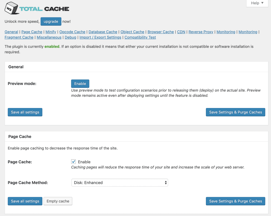Click the 'General' section heading

[16, 67]
